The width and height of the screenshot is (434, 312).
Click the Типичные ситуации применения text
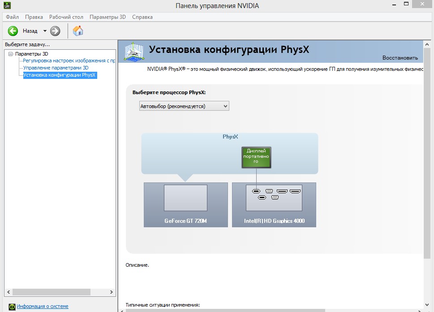click(163, 305)
